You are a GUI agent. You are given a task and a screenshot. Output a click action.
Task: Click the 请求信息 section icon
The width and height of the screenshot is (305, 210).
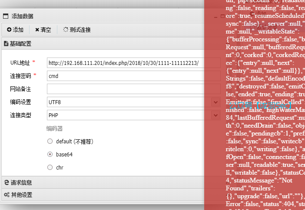point(6,183)
